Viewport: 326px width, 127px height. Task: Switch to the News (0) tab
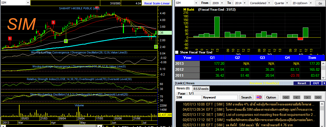point(183,88)
